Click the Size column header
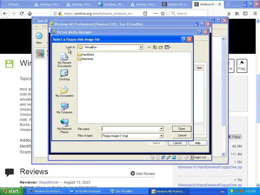The height and width of the screenshot is (195, 260). [x=199, y=68]
